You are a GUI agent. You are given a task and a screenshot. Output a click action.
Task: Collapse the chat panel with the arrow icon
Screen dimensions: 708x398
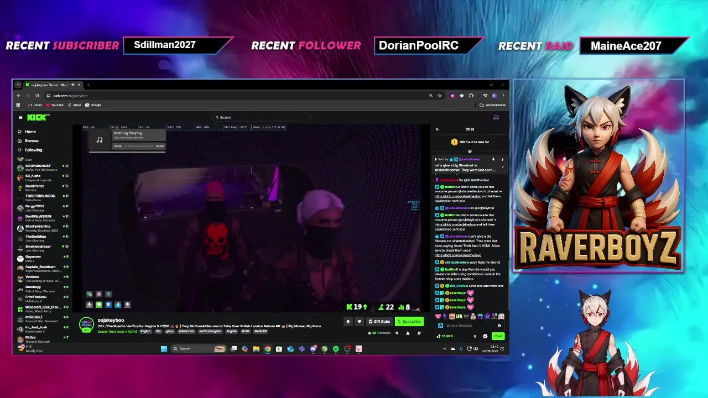tap(437, 129)
